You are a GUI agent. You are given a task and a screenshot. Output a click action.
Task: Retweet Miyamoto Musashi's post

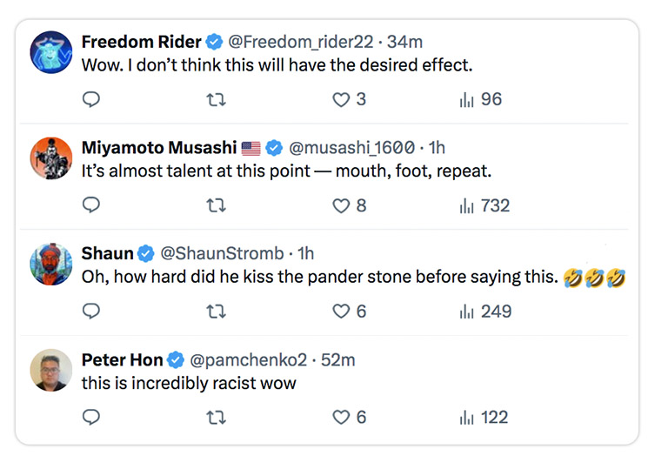(216, 206)
